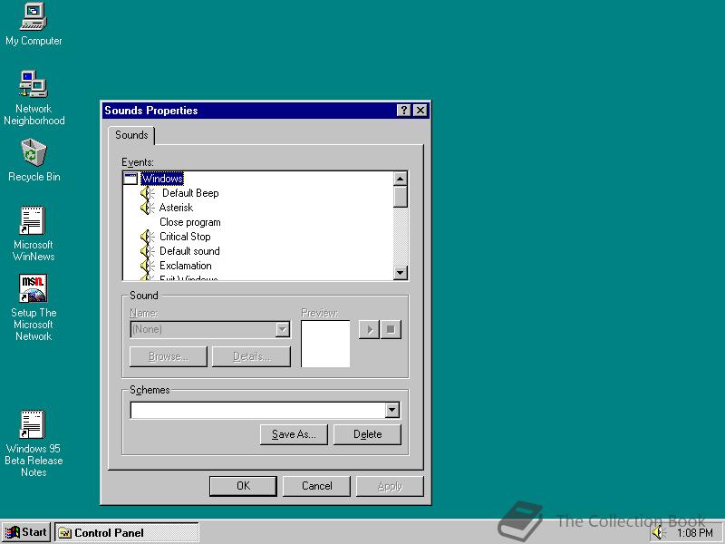Open the Schemes dropdown arrow
This screenshot has width=725, height=544.
tap(392, 410)
